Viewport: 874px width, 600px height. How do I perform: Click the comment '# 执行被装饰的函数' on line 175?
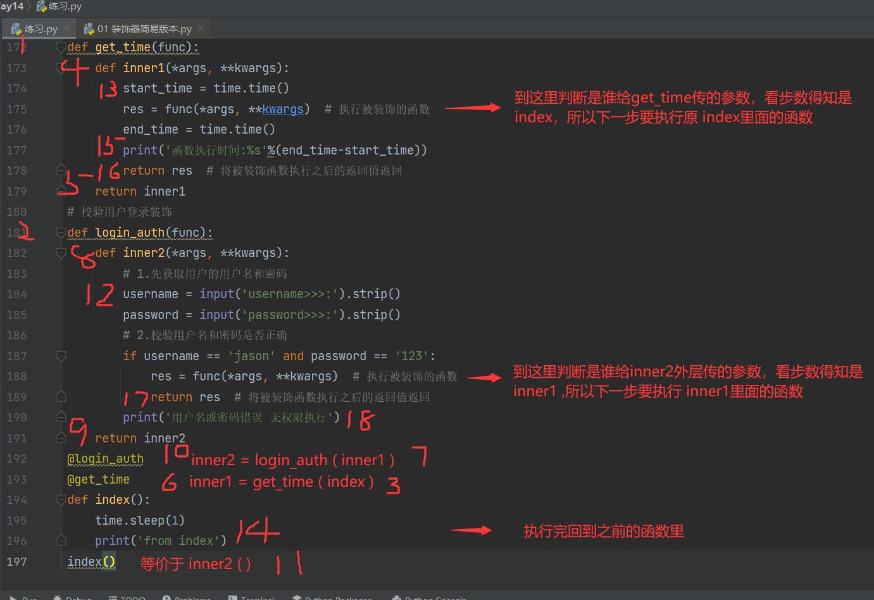click(x=377, y=109)
